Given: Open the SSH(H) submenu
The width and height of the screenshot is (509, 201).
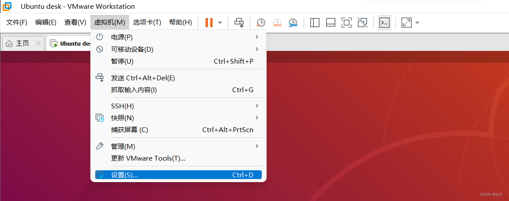Looking at the screenshot, I should 178,106.
